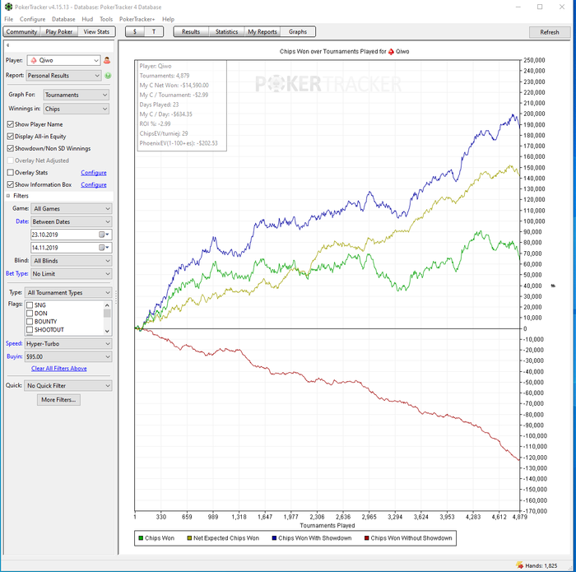The image size is (576, 572).
Task: Enable the Overlay Stats checkbox
Action: (x=10, y=172)
